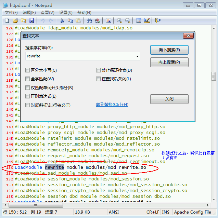Click line 150 LoadModule rewrite_module text
This screenshot has width=218, height=218.
coord(80,167)
